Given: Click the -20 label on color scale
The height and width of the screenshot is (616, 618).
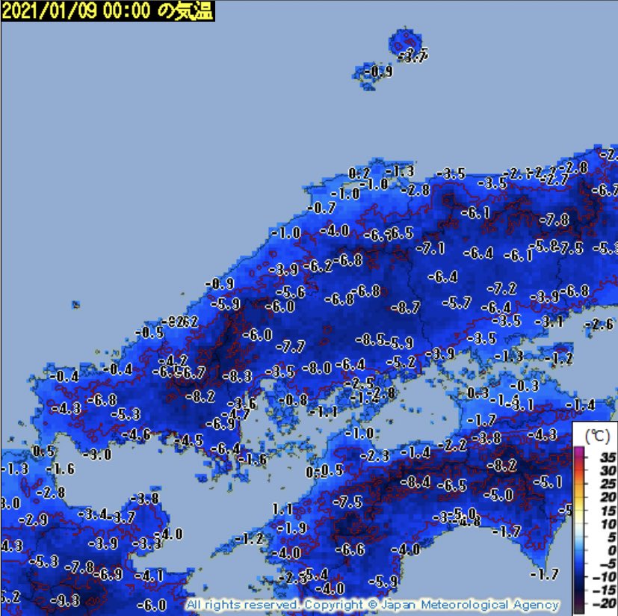Looking at the screenshot, I should pos(605,603).
